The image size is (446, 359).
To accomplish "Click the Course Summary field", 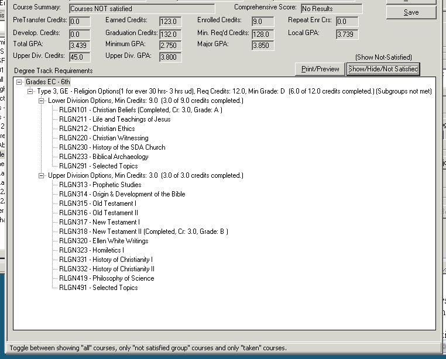I will pos(142,9).
